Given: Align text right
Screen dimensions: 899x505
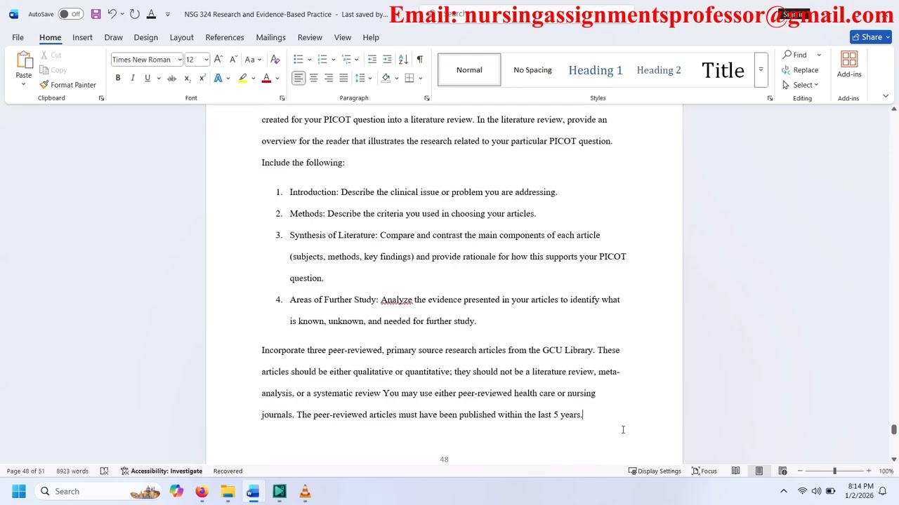Looking at the screenshot, I should point(328,78).
